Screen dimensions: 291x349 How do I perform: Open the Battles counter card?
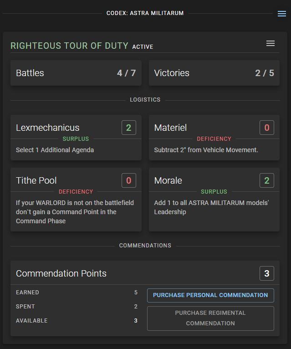coord(76,73)
